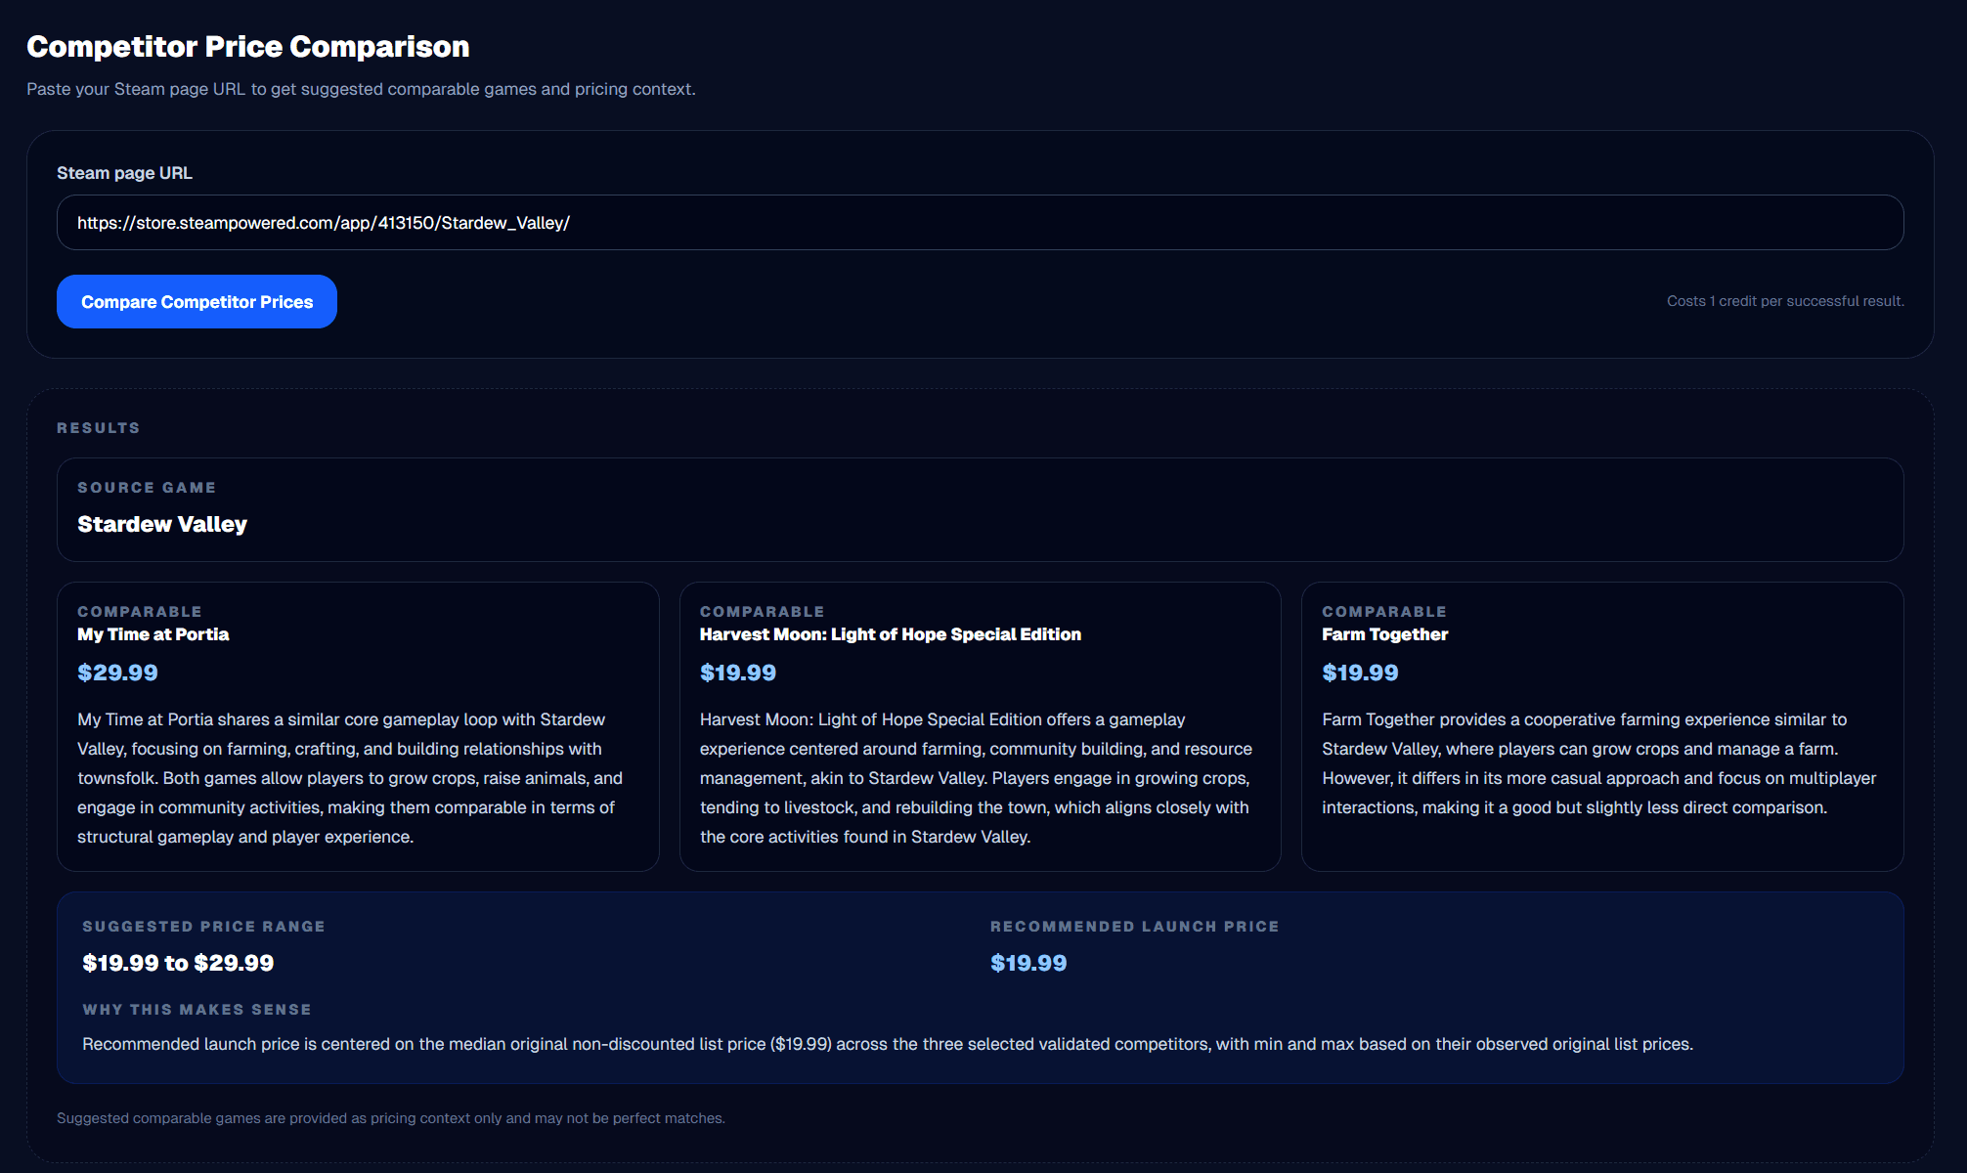Click the Farm Together description paragraph
The width and height of the screenshot is (1967, 1173).
coord(1599,763)
